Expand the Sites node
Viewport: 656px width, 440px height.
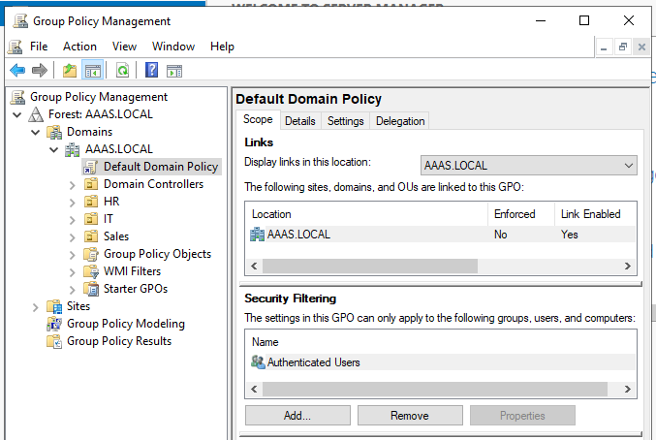[x=36, y=307]
